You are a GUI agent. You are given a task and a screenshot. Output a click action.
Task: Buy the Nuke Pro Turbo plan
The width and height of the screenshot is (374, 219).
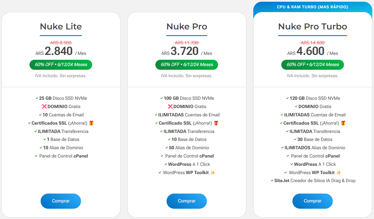coord(312,201)
